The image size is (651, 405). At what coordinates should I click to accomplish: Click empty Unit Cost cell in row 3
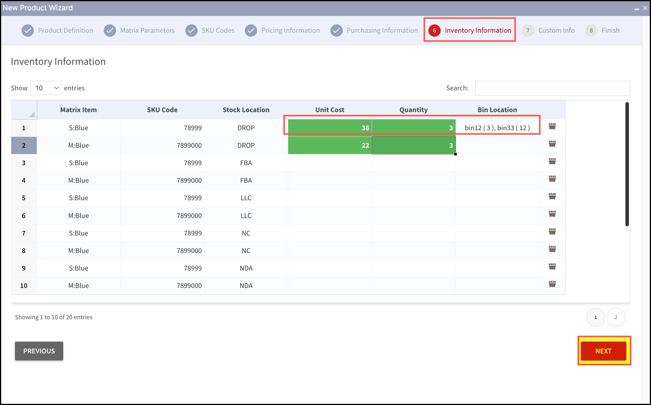point(330,163)
